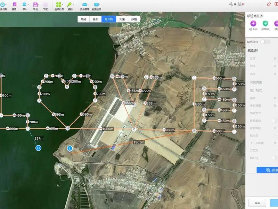Screen dimensions: 278x209
Task: Click the 取消 cancel button
Action: point(257,203)
